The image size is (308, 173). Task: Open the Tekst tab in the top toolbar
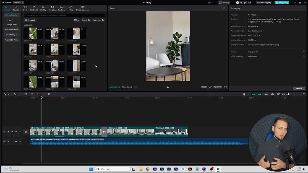[25, 8]
